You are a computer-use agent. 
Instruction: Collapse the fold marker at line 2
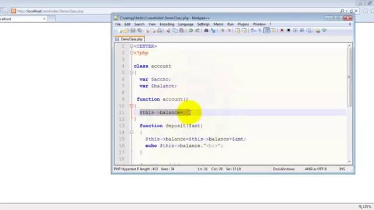coord(131,53)
